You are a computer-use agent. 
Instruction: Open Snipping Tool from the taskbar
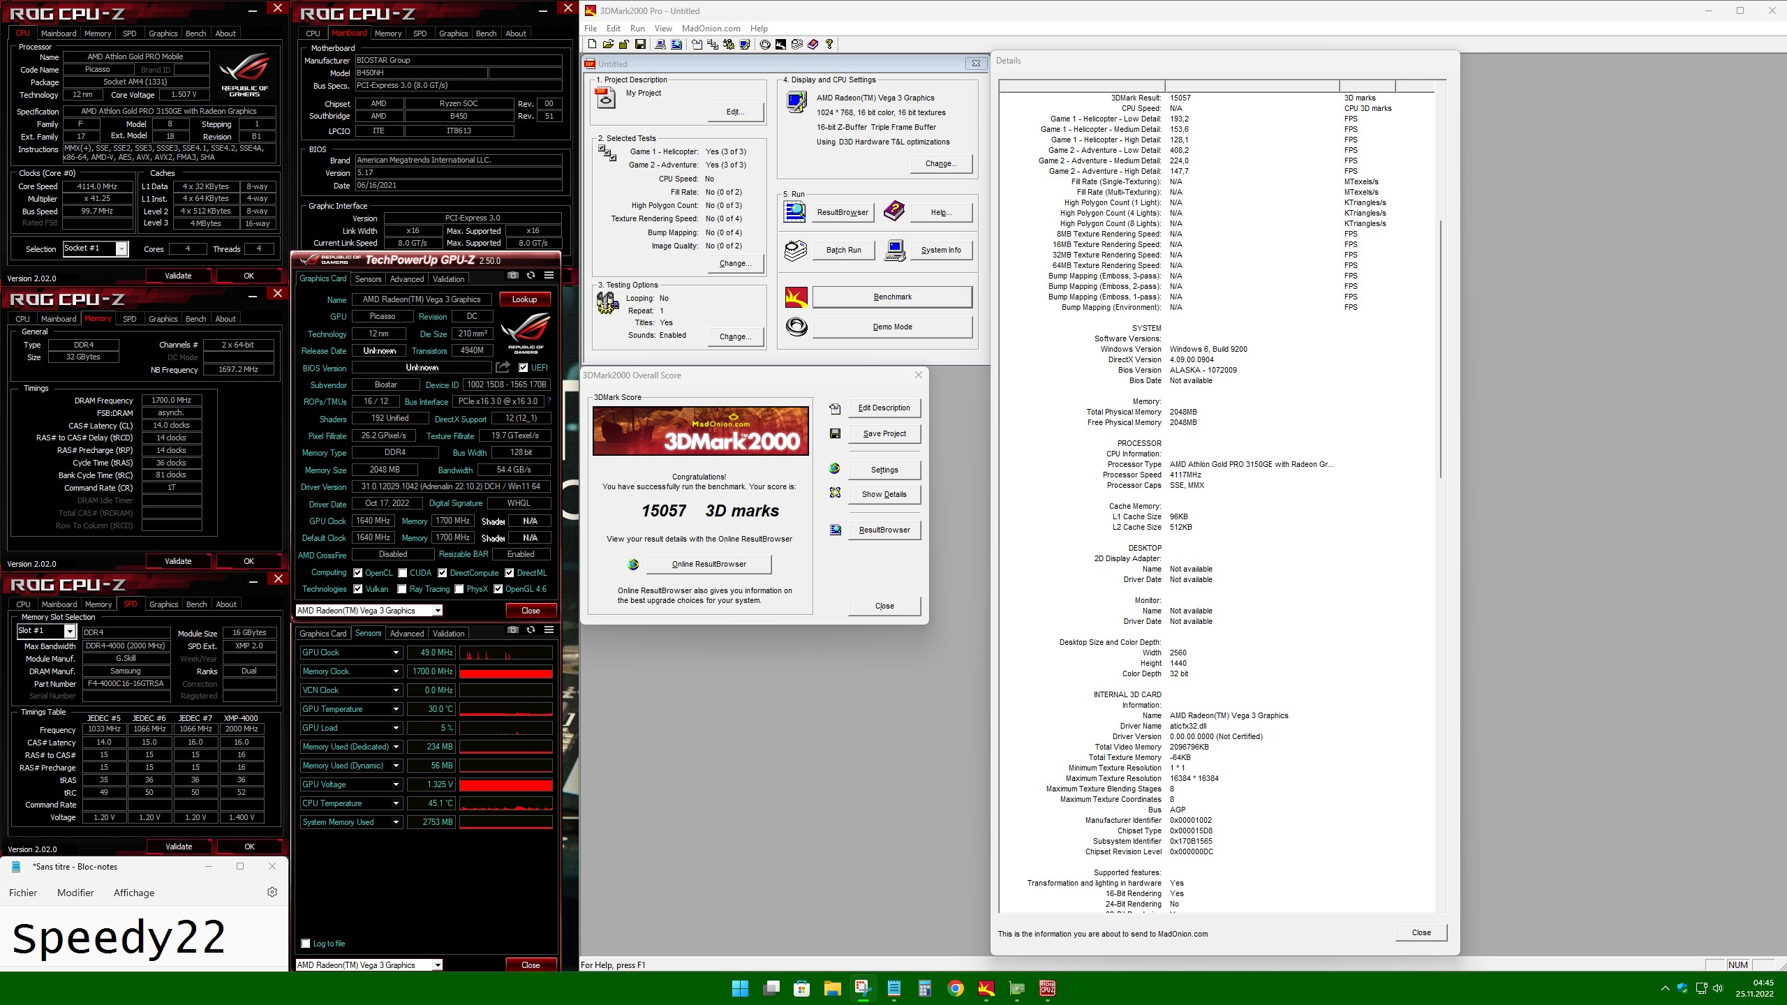tap(863, 988)
